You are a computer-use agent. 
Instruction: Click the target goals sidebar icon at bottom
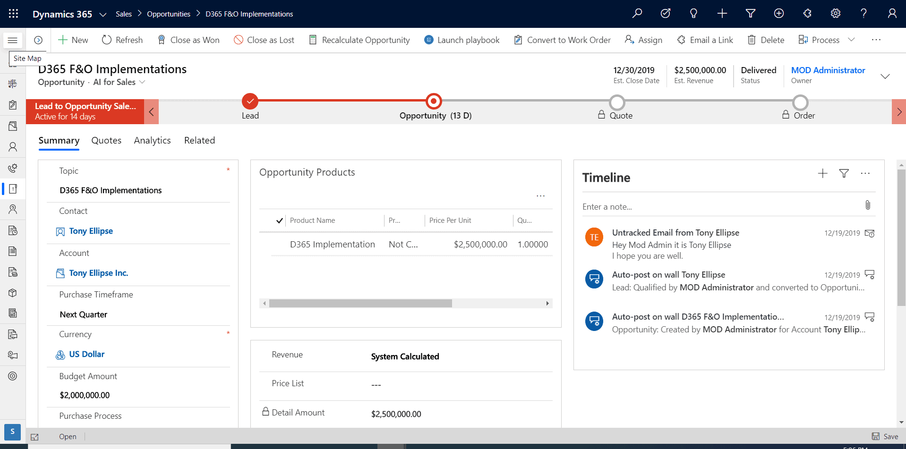[13, 376]
